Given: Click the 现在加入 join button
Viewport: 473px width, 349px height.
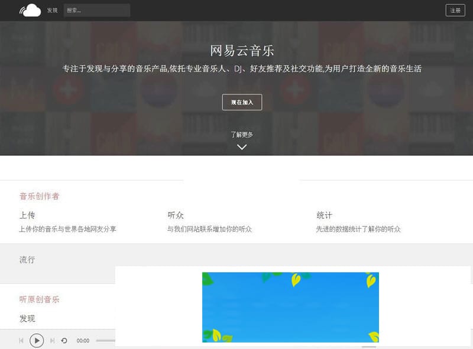Looking at the screenshot, I should pos(242,102).
